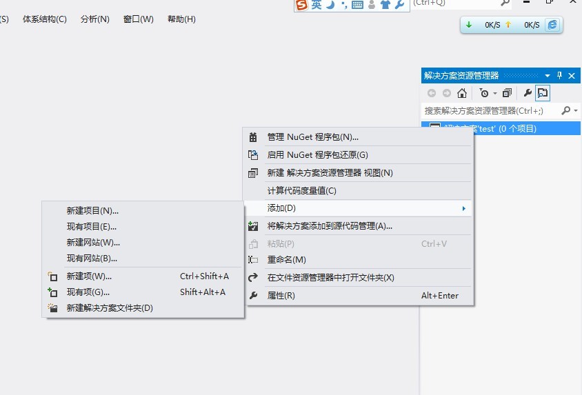This screenshot has height=395, width=582.
Task: Click the add to source control icon
Action: pos(253,226)
